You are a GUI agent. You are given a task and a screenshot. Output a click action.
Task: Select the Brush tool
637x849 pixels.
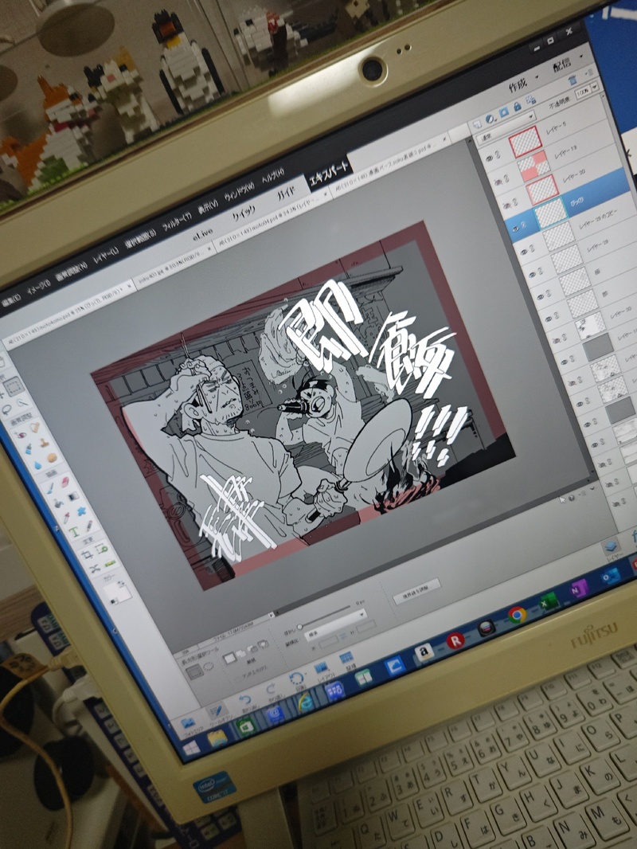(49, 489)
